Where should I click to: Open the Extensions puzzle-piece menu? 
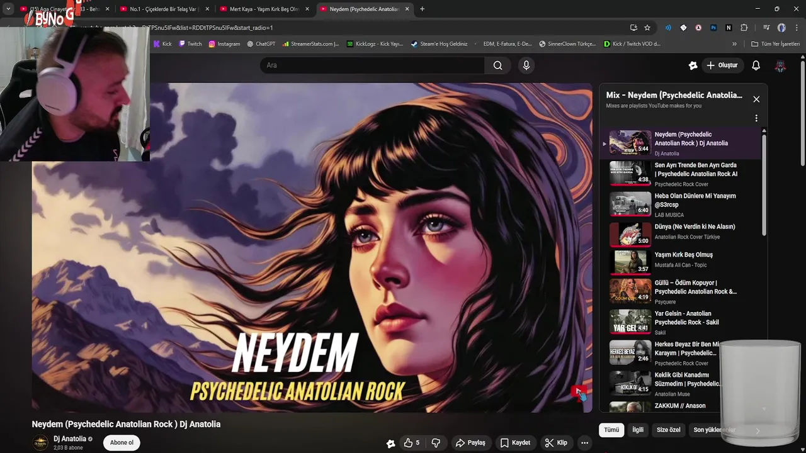click(x=744, y=28)
